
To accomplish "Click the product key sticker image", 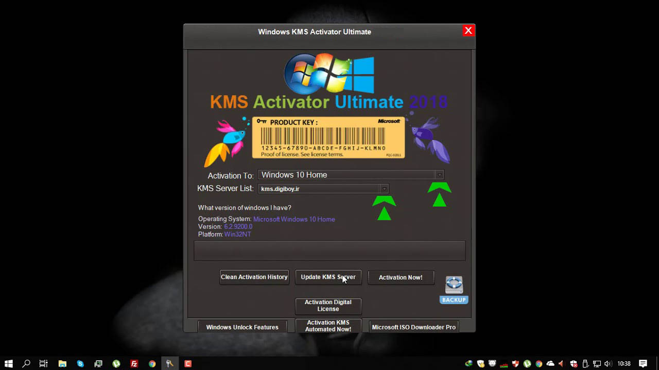I will pyautogui.click(x=328, y=138).
